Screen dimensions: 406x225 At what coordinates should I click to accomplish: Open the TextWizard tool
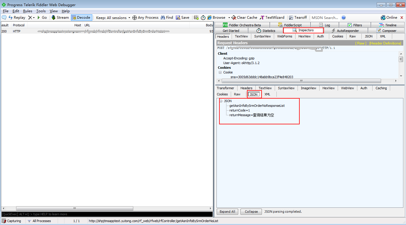(272, 18)
